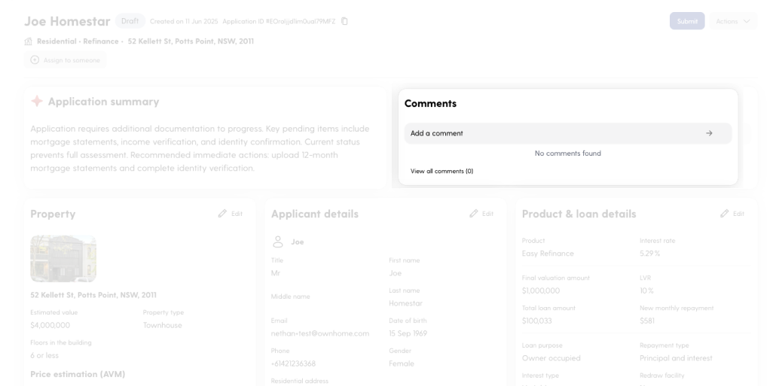
Task: Click the No comments found message
Action: coord(568,153)
